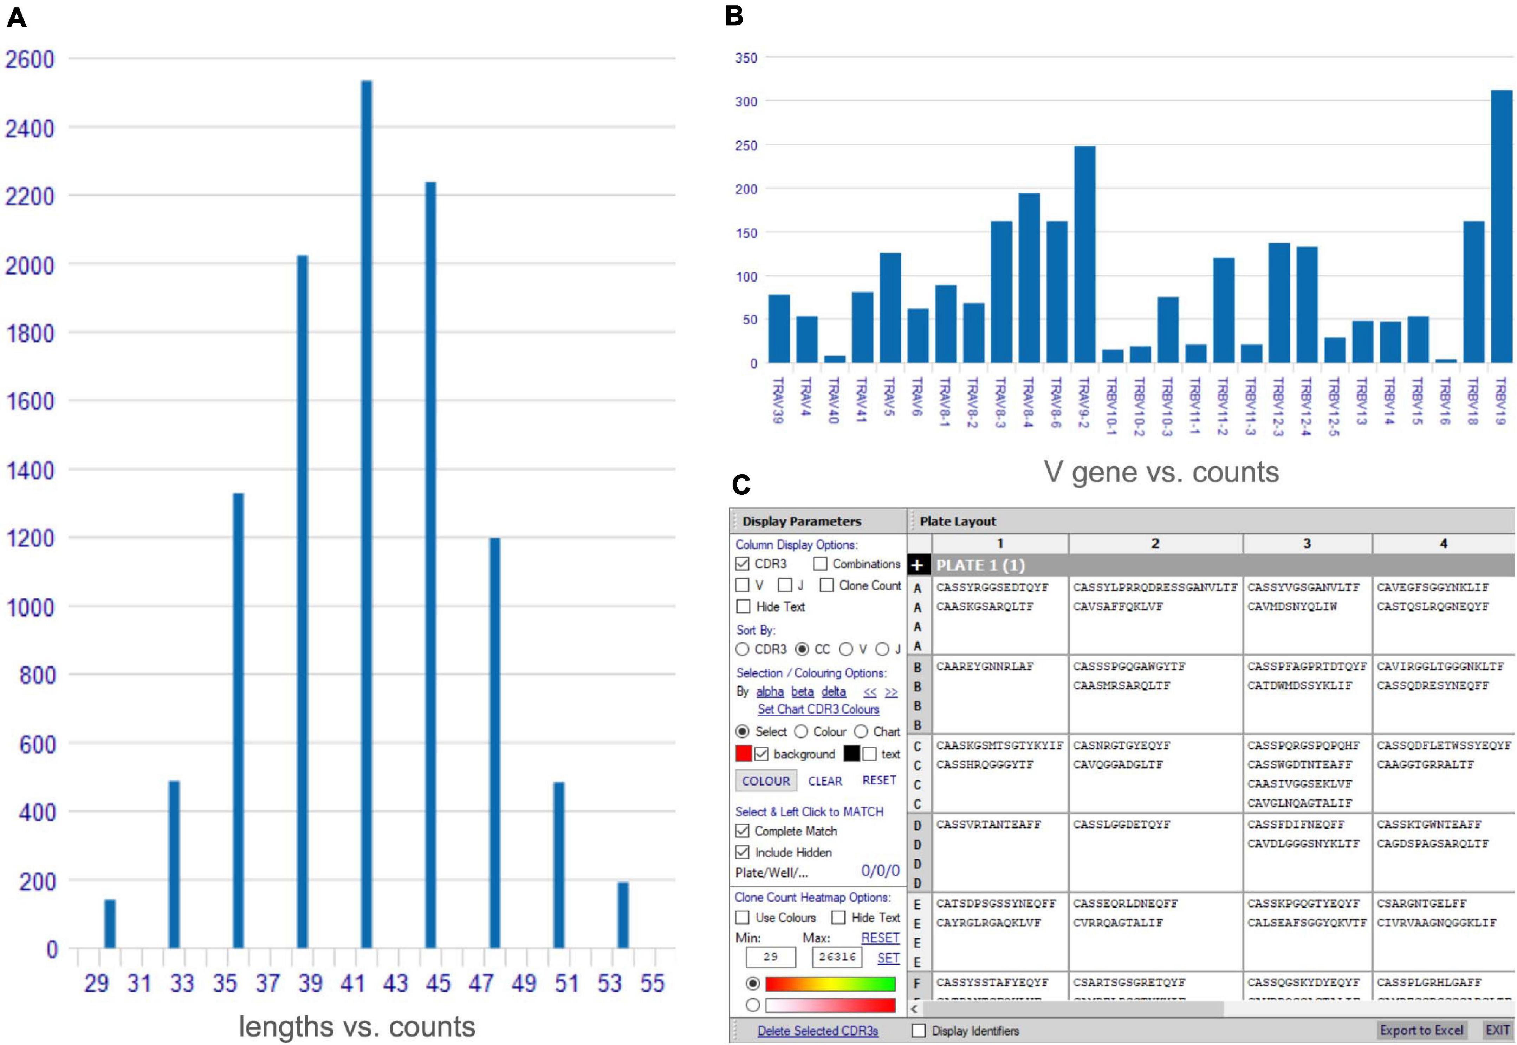Viewport: 1517px width, 1045px height.
Task: Open Set Chart CDR3 Colours
Action: coord(818,710)
